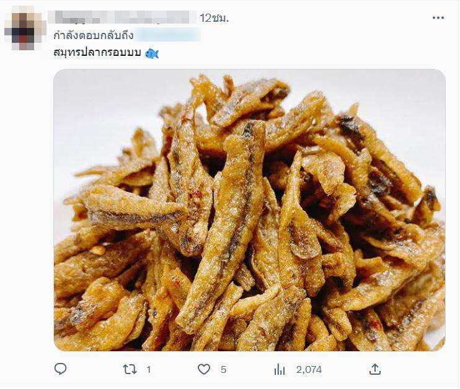
Task: Click the like count showing 5
Action: point(223,370)
